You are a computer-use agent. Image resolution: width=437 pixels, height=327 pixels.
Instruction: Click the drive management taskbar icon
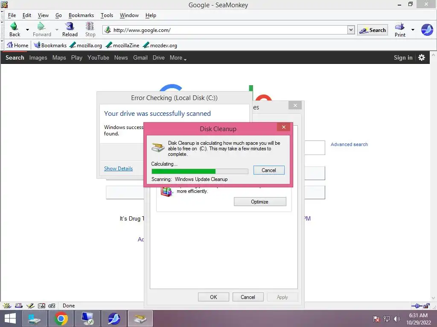[35, 318]
